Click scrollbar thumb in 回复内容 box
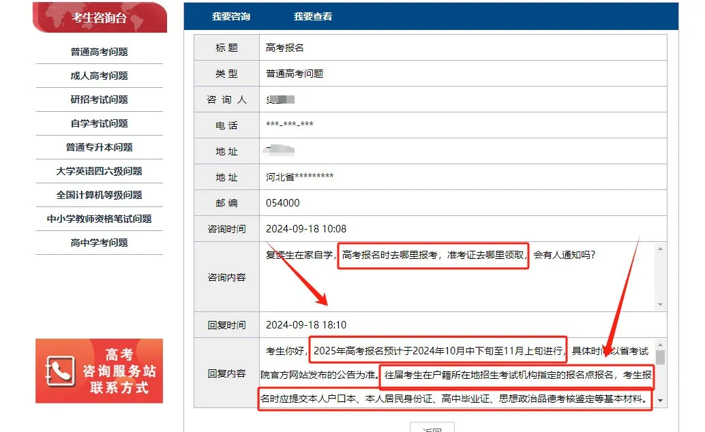Image resolution: width=705 pixels, height=432 pixels. coord(660,357)
